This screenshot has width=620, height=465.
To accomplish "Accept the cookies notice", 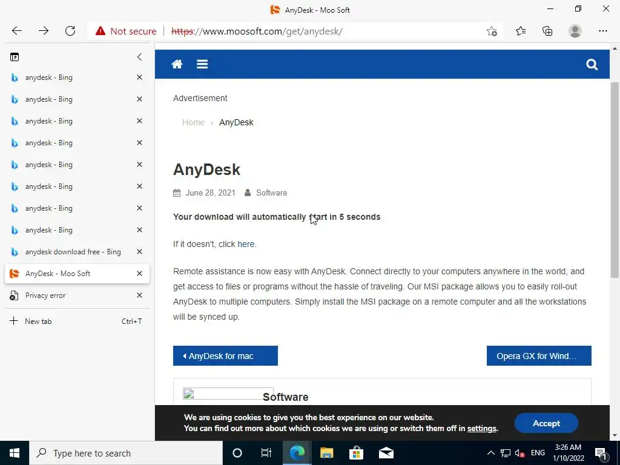I will pyautogui.click(x=546, y=423).
